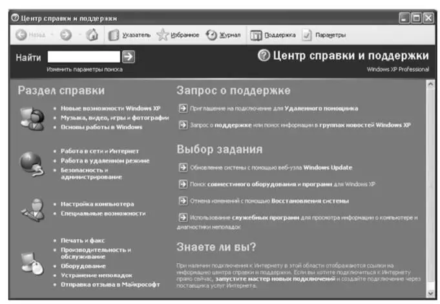Click the Forward arrow icon

coord(66,35)
